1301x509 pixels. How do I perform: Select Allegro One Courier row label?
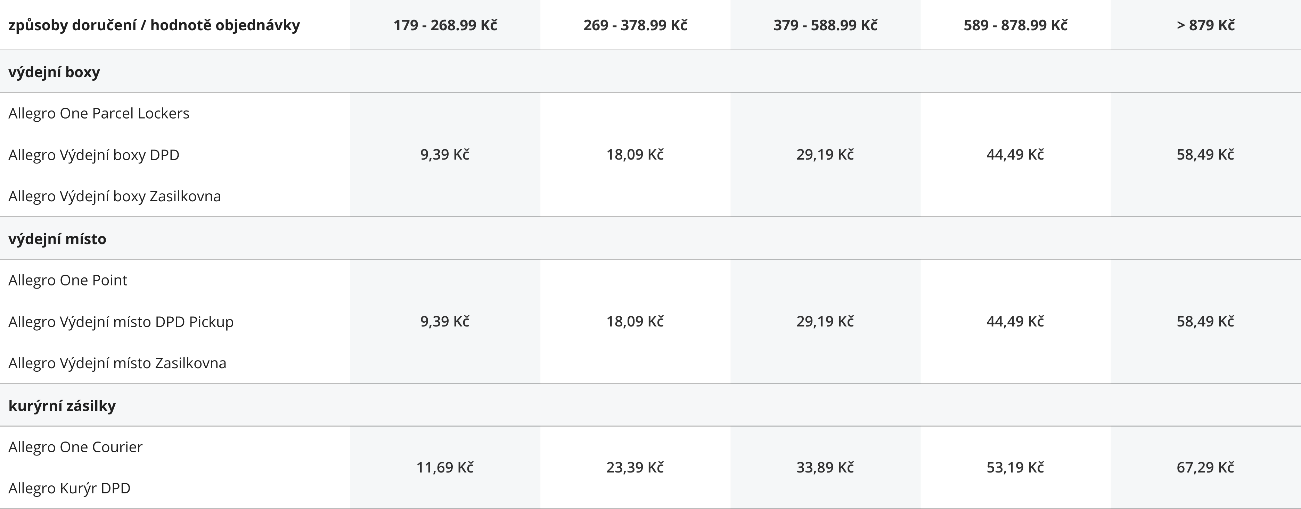tap(75, 447)
